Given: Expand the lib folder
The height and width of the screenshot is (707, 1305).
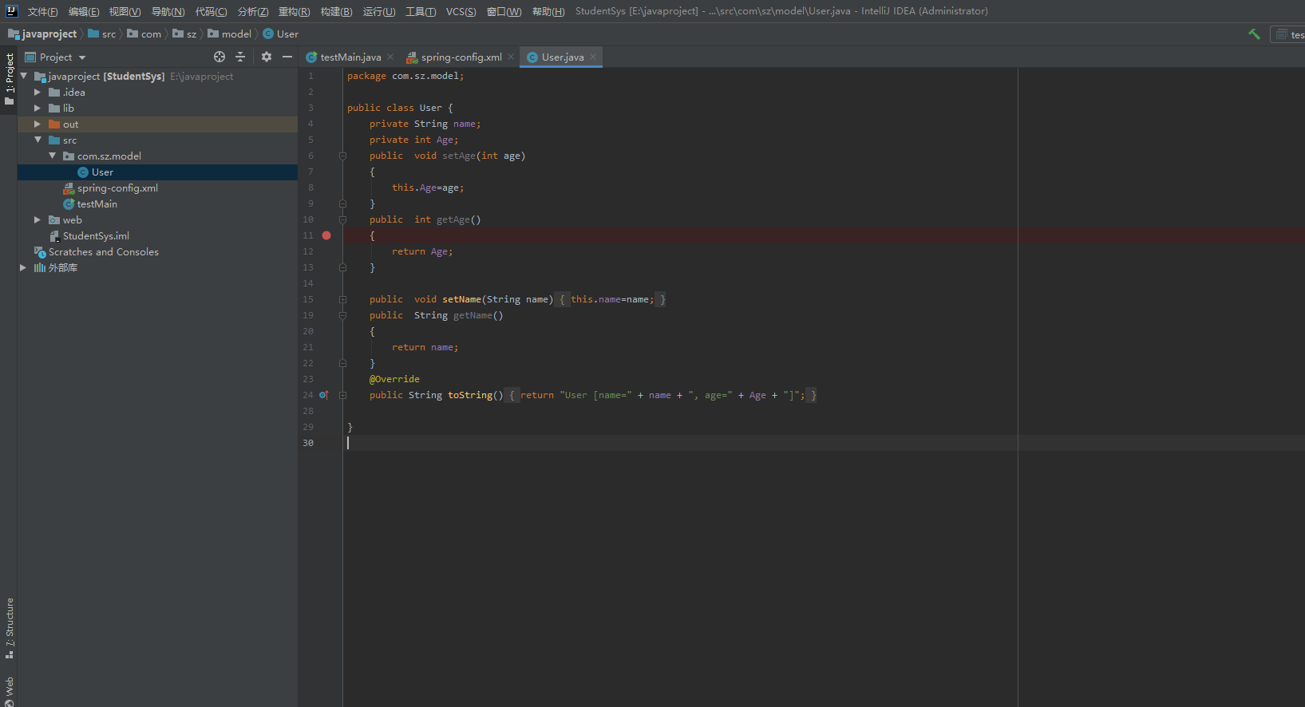Looking at the screenshot, I should 38,108.
